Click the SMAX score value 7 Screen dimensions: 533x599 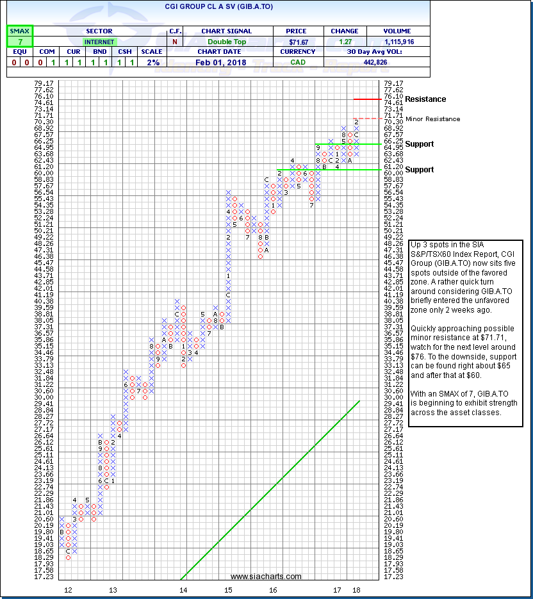pos(20,42)
